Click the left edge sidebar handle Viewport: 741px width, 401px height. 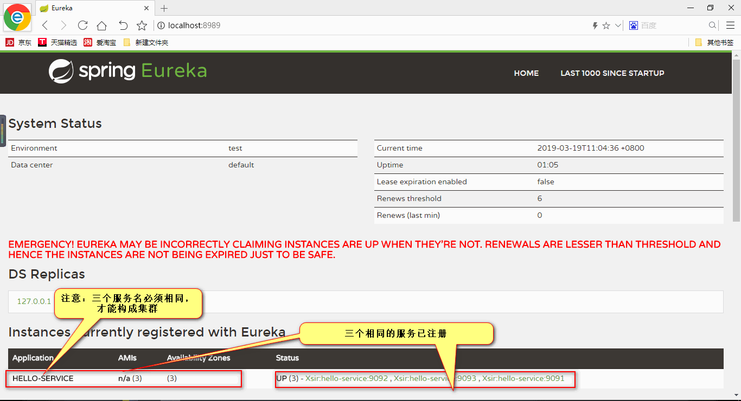(x=3, y=131)
